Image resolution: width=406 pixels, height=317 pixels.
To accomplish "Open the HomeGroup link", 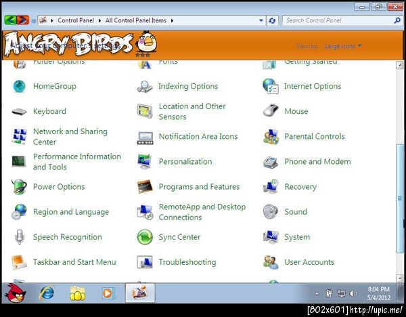I will [x=55, y=86].
